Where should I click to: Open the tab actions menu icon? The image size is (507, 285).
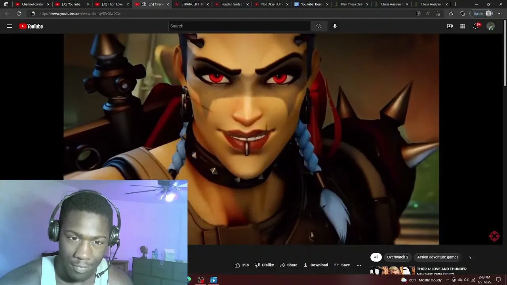(x=6, y=4)
